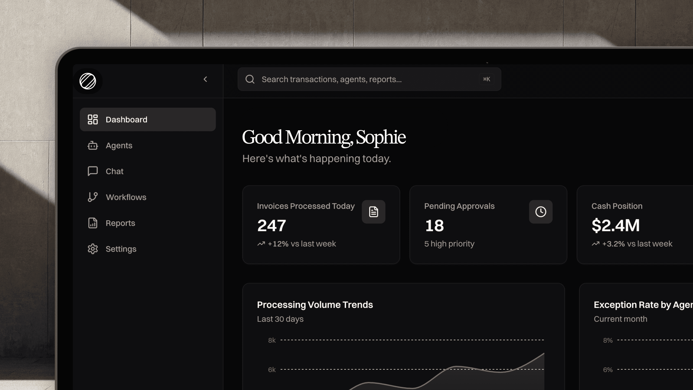This screenshot has width=693, height=390.
Task: Click the Exception Rate chart title
Action: [x=643, y=305]
